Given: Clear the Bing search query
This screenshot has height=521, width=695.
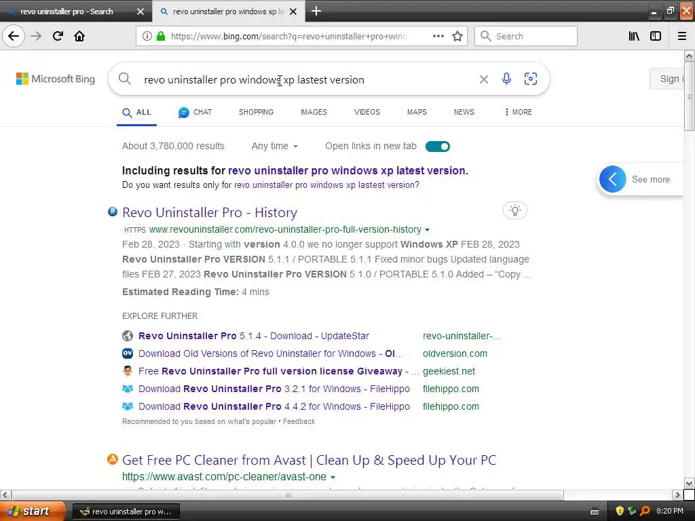Looking at the screenshot, I should coord(483,79).
